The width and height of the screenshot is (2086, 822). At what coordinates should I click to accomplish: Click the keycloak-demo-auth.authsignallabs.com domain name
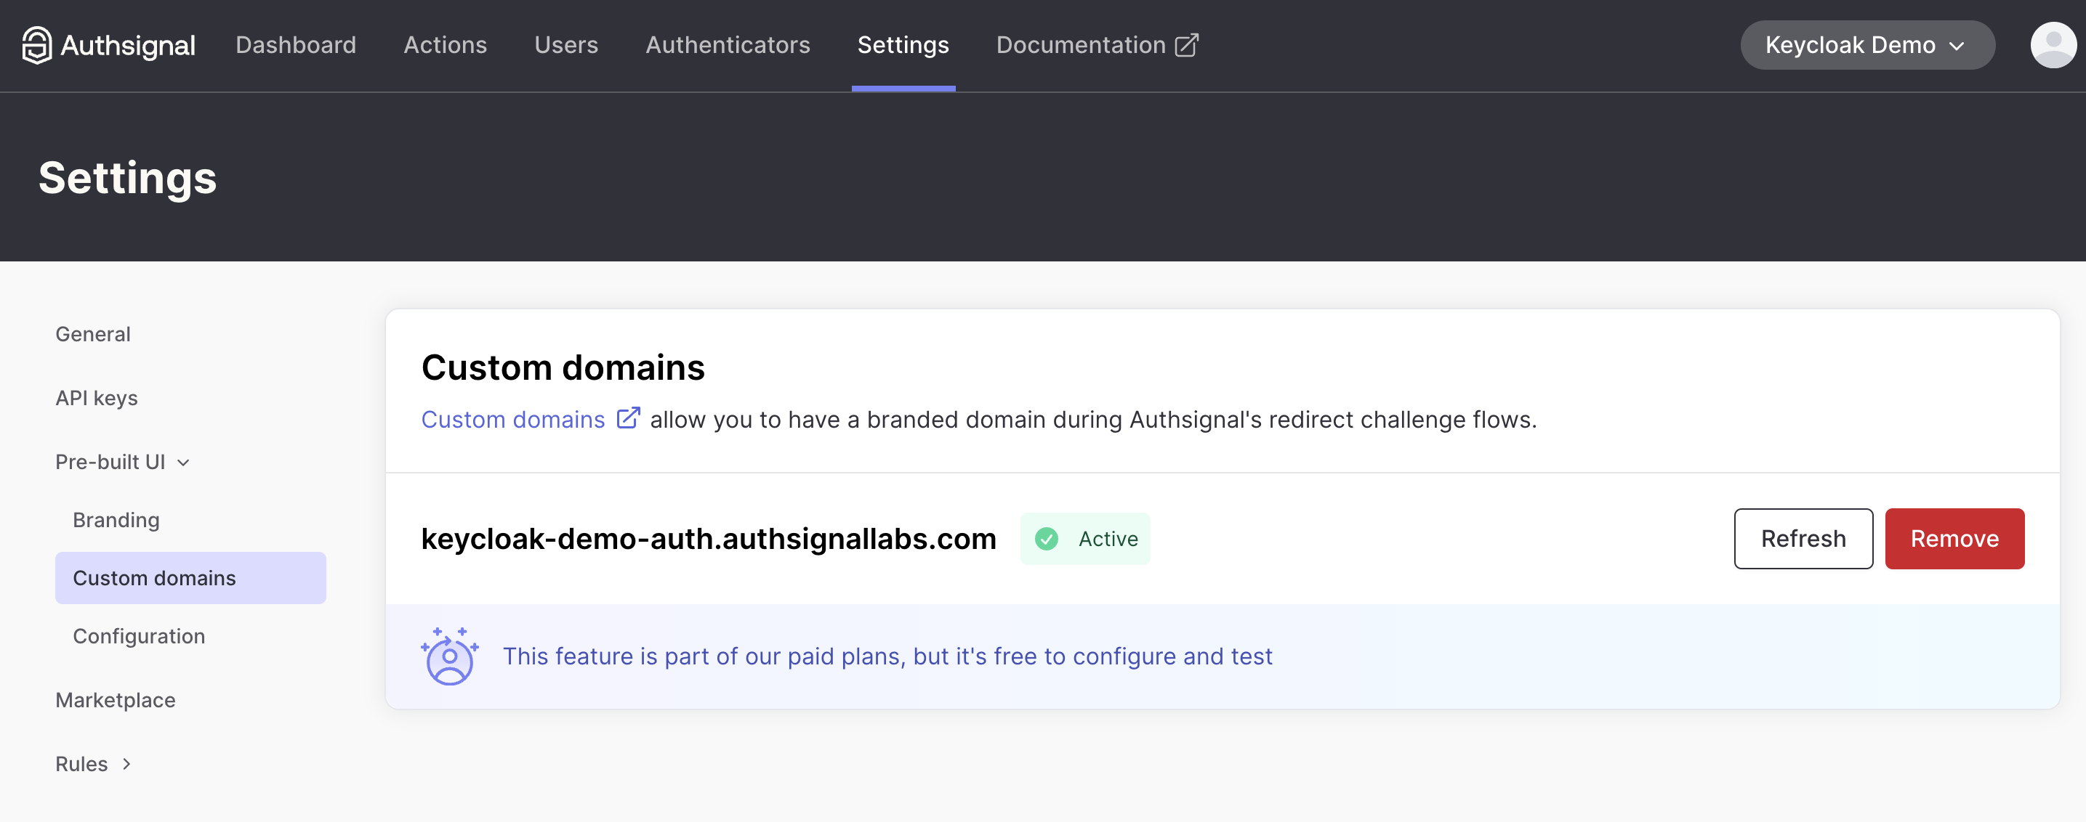(709, 539)
